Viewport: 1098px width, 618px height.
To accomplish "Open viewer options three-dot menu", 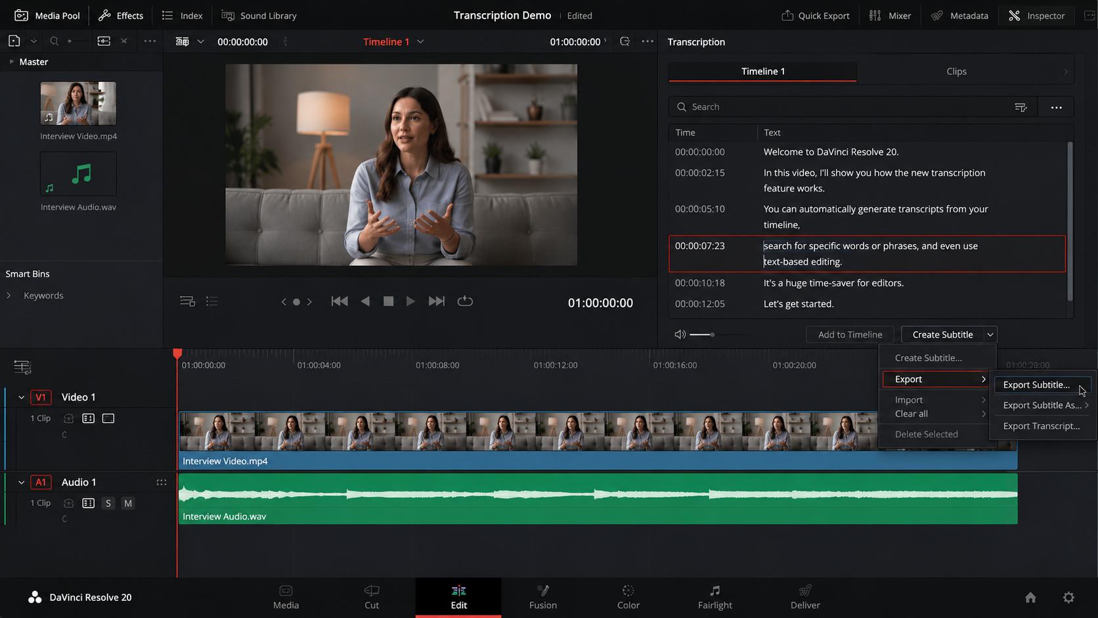I will [648, 41].
